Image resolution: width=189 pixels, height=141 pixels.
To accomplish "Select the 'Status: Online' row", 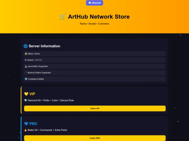I will tap(94, 54).
